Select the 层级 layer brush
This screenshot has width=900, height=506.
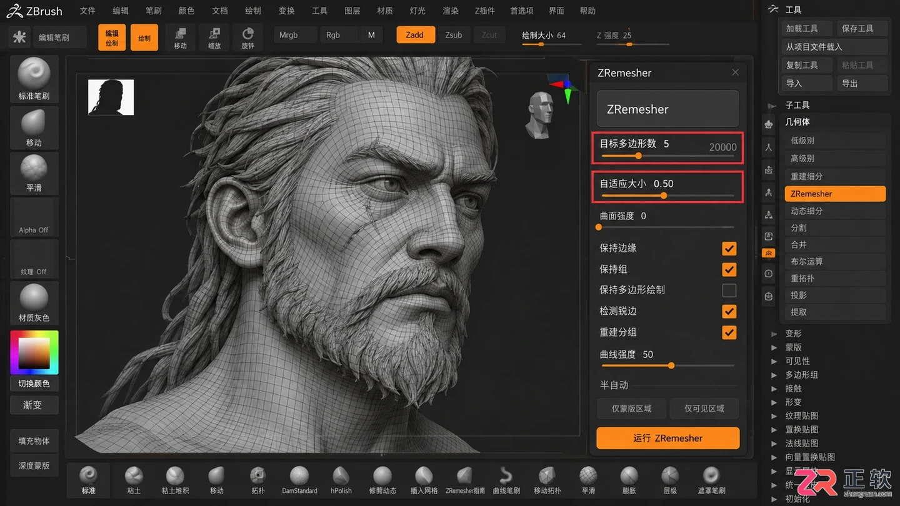pos(670,480)
